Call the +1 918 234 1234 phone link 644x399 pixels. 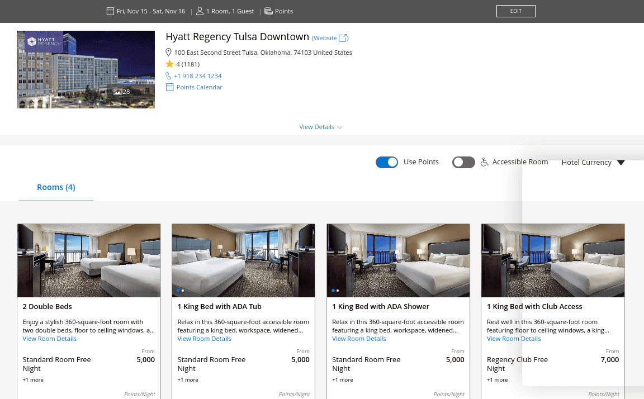197,76
